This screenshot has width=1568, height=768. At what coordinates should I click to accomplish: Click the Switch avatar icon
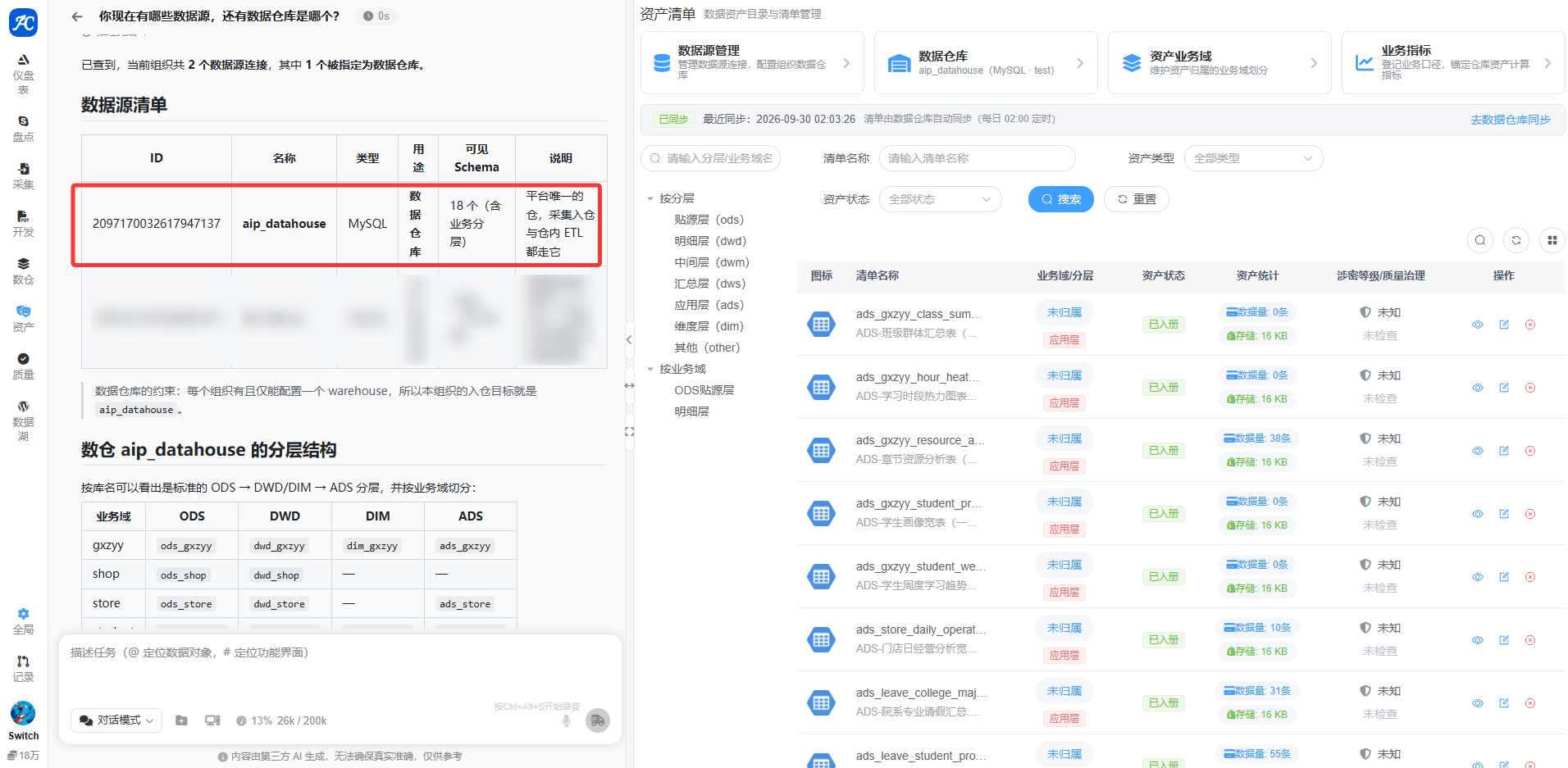pos(23,712)
